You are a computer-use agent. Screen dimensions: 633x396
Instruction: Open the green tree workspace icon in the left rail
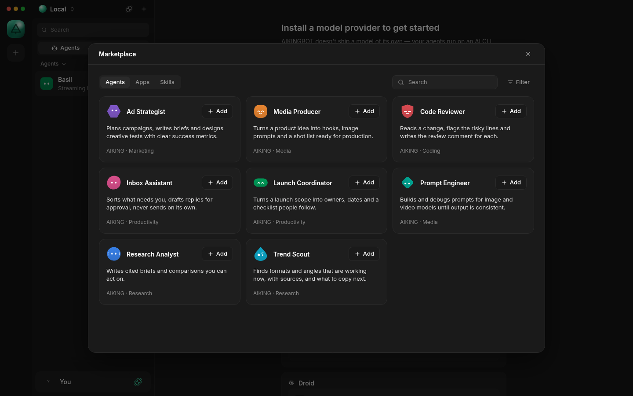point(16,29)
